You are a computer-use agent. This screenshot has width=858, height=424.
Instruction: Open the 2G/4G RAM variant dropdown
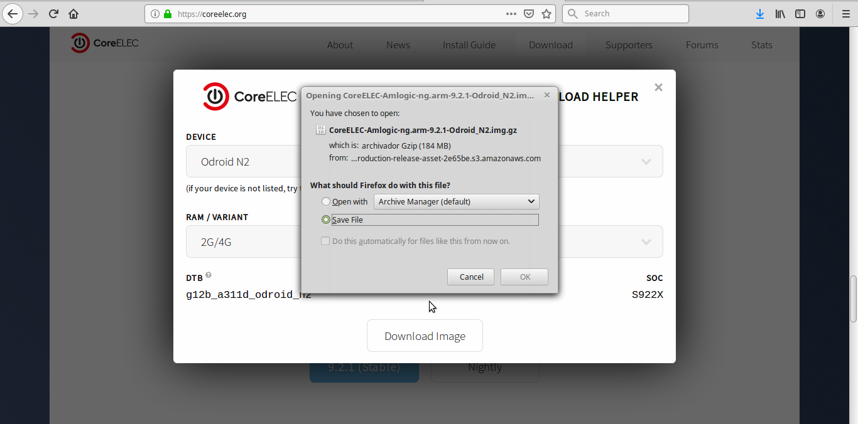[646, 242]
